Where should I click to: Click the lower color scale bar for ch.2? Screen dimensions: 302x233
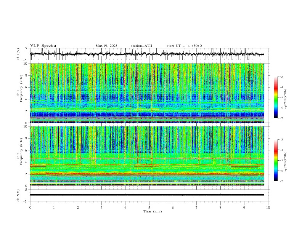click(x=276, y=160)
